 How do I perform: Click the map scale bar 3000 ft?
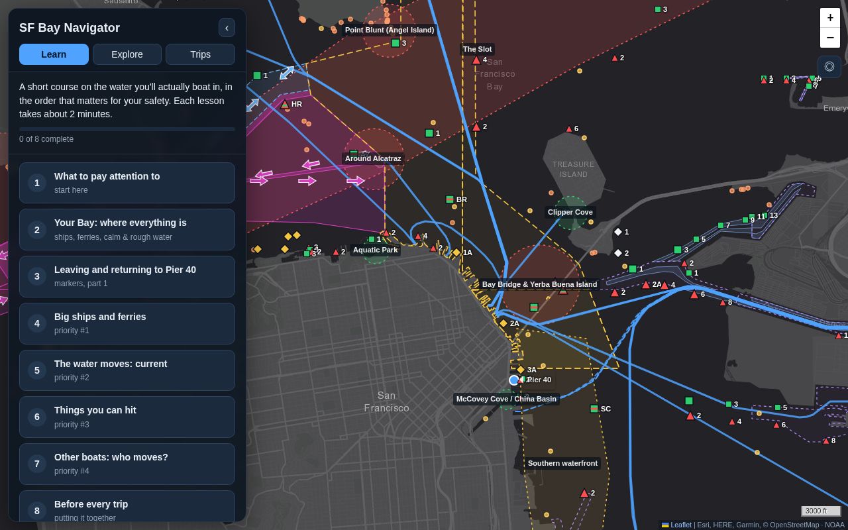[x=821, y=511]
